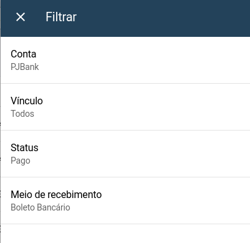
Task: Select the Todos value under Vínculo
Action: pos(22,114)
